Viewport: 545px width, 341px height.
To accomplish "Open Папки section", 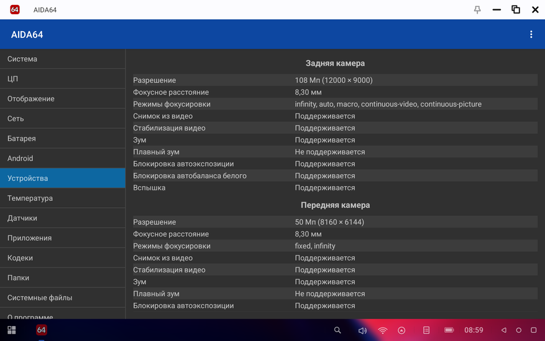I will pyautogui.click(x=63, y=278).
